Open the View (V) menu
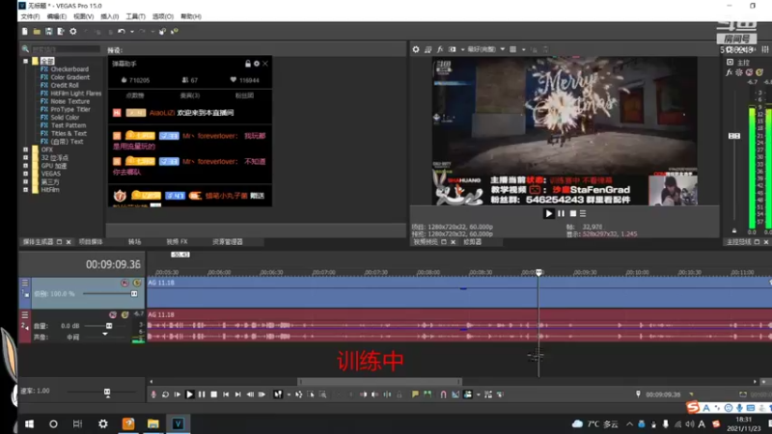This screenshot has width=772, height=434. 83,16
